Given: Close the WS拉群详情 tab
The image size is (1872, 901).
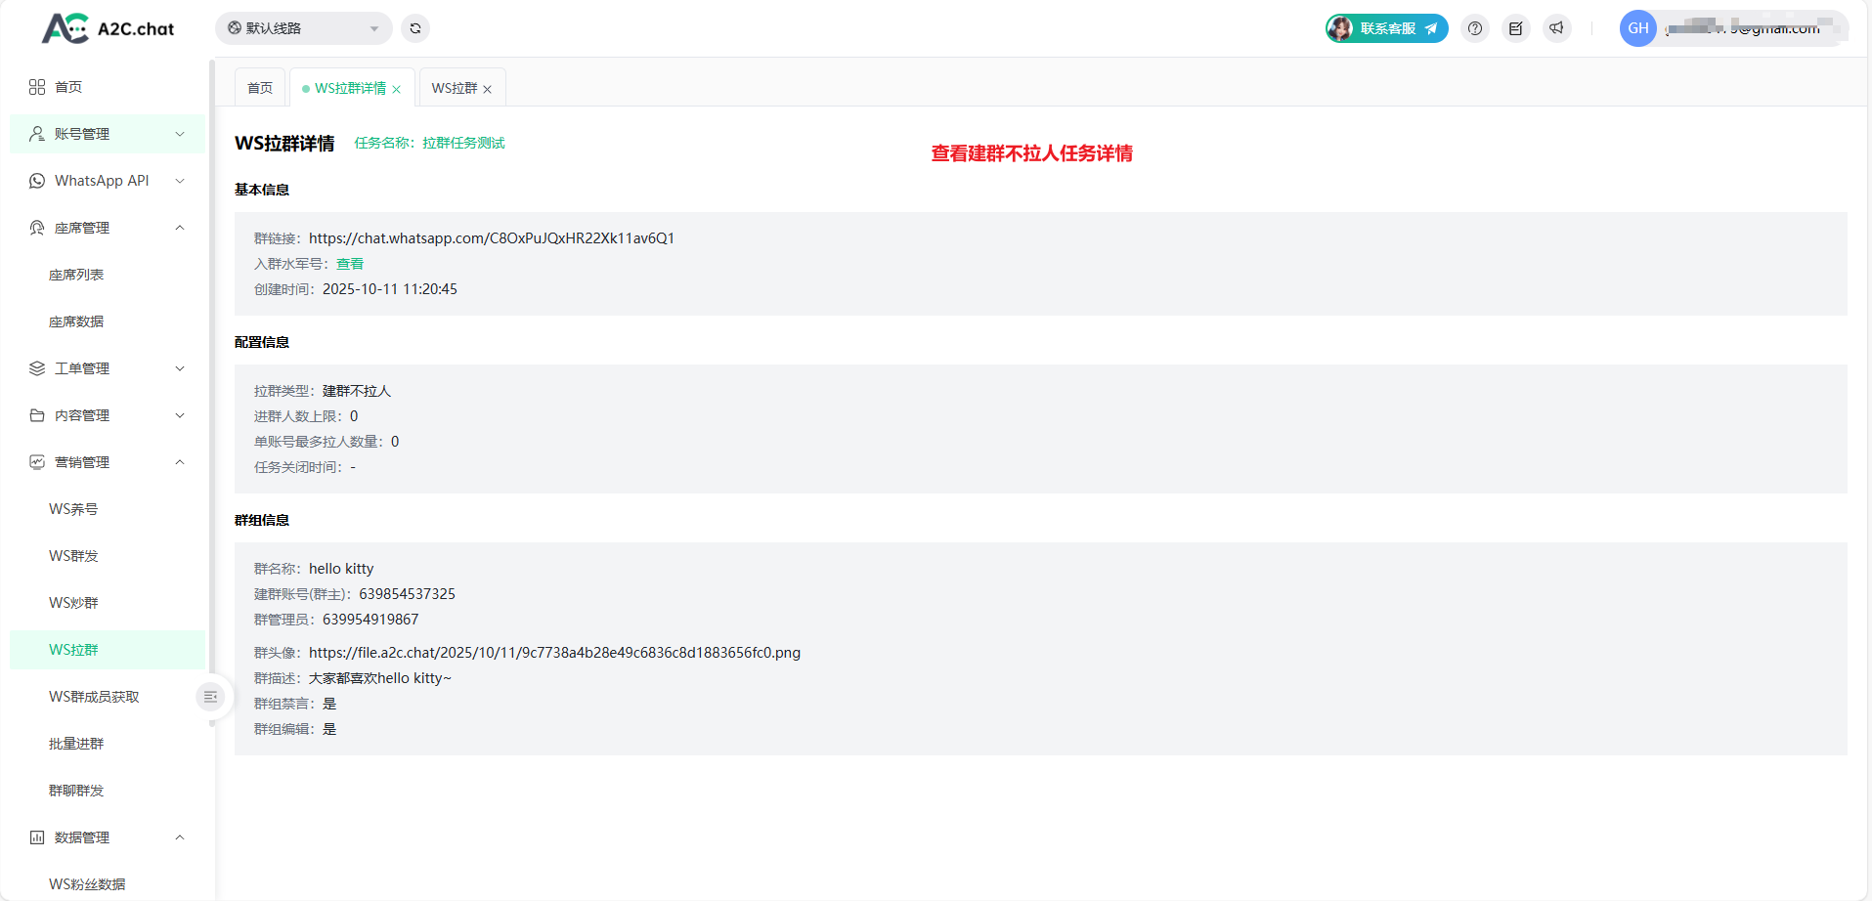Looking at the screenshot, I should point(397,89).
